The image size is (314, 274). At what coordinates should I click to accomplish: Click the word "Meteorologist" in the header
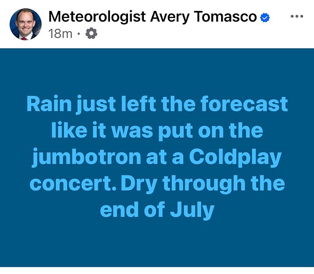[x=97, y=17]
